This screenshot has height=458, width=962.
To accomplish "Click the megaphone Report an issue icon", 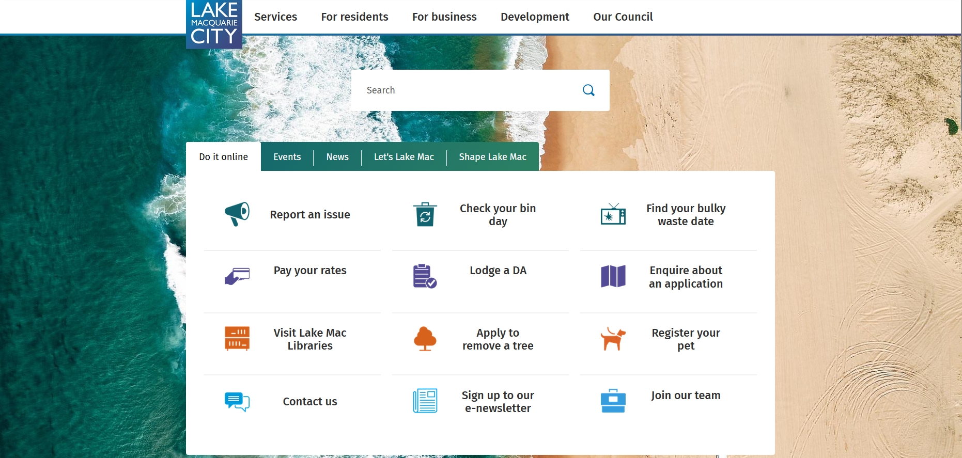I will pyautogui.click(x=237, y=214).
